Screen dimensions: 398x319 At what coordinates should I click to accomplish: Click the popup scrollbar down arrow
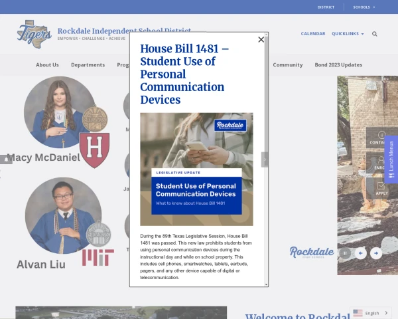pos(266,284)
